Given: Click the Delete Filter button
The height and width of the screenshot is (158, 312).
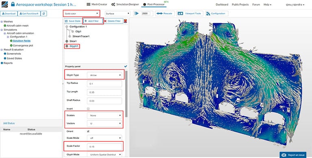Looking at the screenshot, I should coord(113,21).
